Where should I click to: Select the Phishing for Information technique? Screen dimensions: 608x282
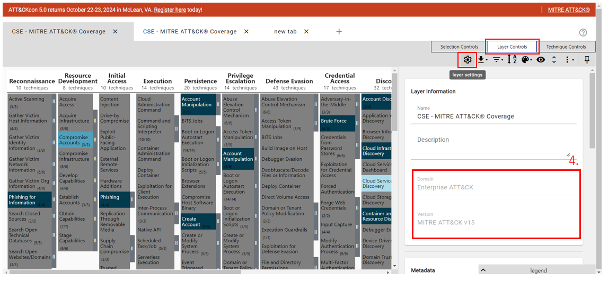[30, 200]
